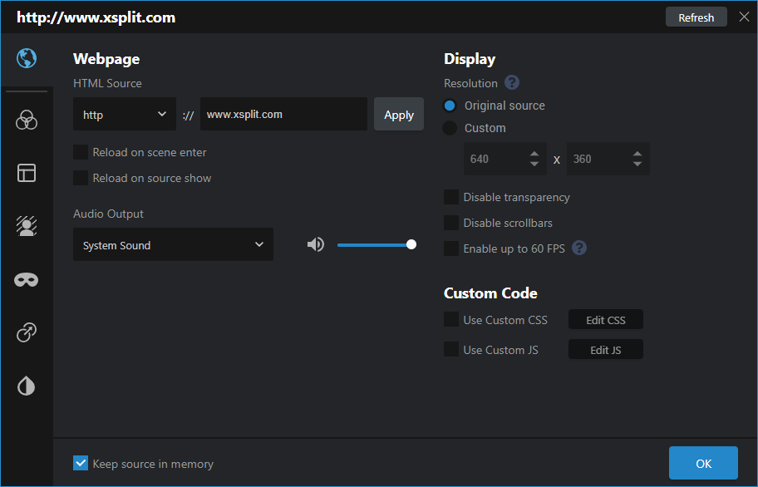Open the half-filled drop icon tab
The height and width of the screenshot is (487, 758).
(x=27, y=386)
